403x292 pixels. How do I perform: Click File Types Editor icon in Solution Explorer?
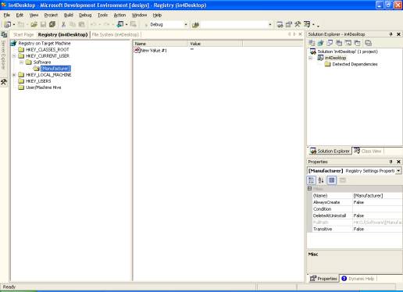click(330, 43)
